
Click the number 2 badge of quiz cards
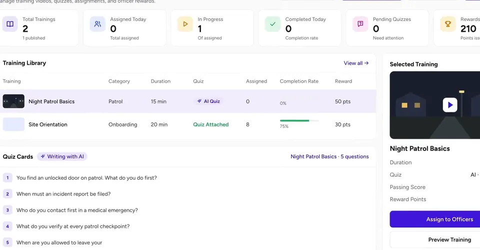(7, 194)
